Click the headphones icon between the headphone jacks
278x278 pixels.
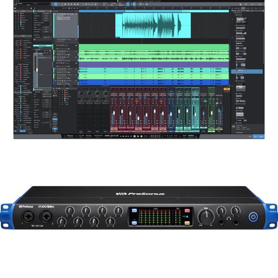[229, 218]
